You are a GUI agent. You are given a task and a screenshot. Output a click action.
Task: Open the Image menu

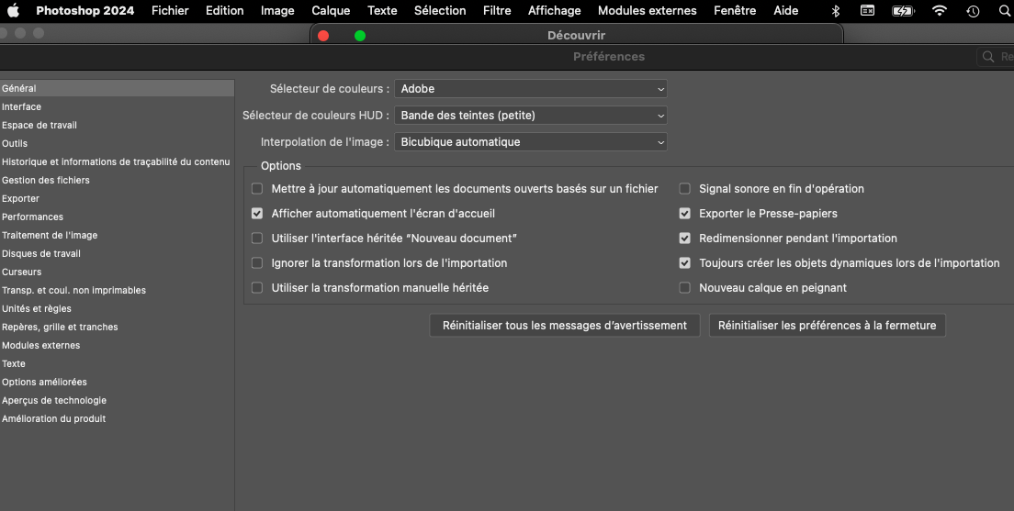point(277,10)
